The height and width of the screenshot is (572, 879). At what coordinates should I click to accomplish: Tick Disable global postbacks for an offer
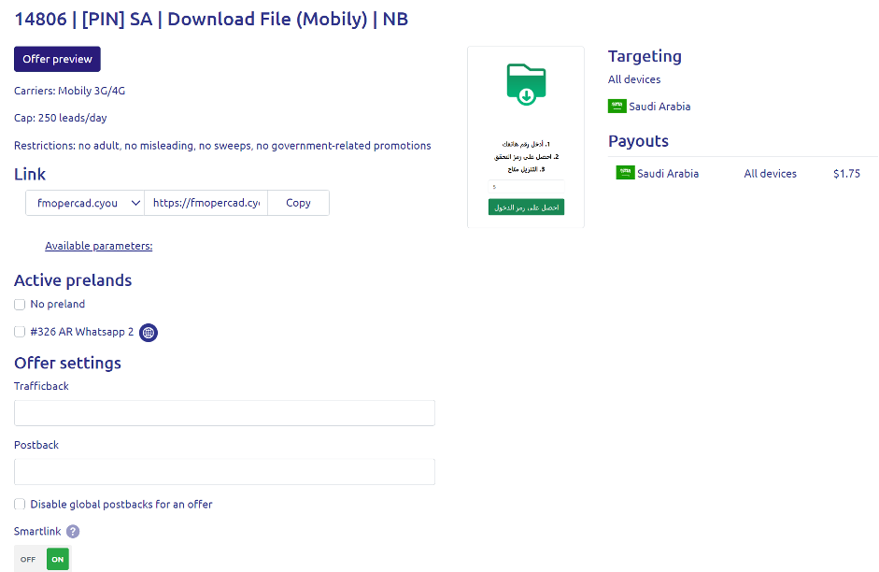[x=20, y=505]
